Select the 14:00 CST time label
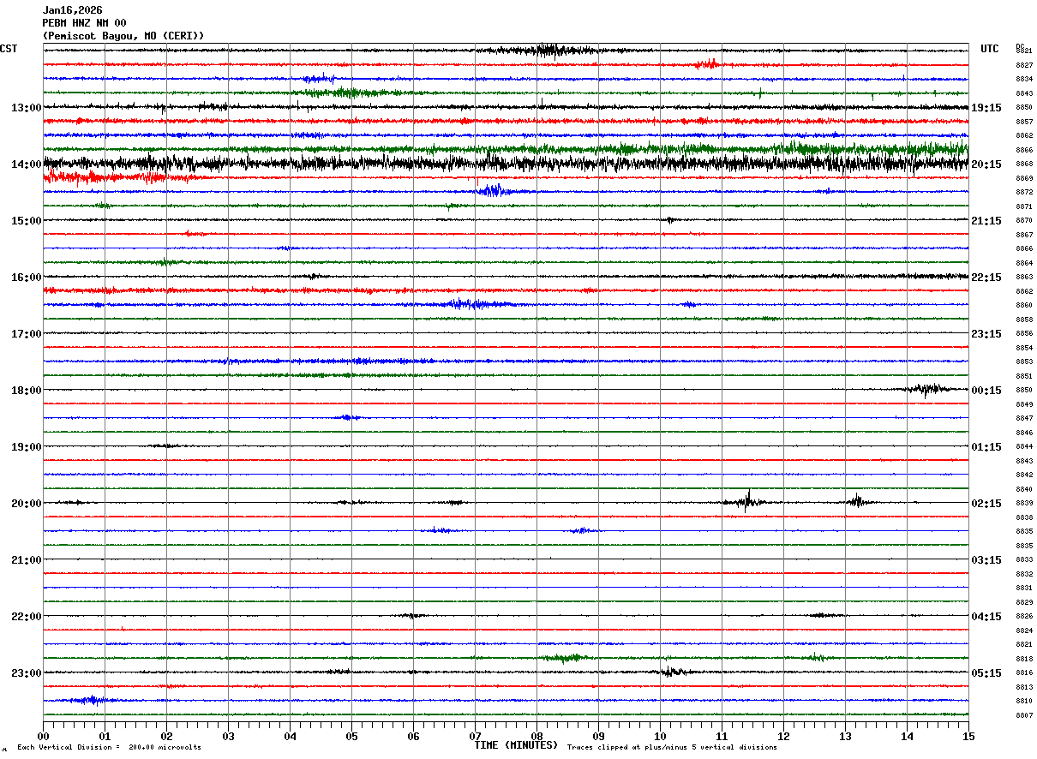 click(x=27, y=164)
